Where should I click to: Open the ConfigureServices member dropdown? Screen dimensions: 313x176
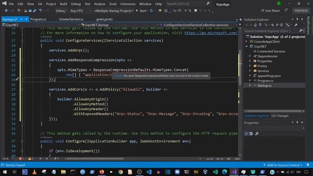199,25
